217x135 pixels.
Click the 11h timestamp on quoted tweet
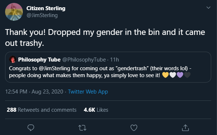point(114,60)
